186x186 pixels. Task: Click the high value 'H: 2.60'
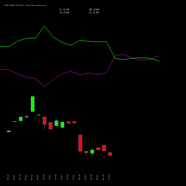[x=94, y=10]
